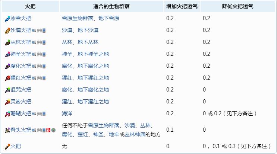Open the 诅咒火把 torch link
The image size is (277, 154).
pos(21,90)
